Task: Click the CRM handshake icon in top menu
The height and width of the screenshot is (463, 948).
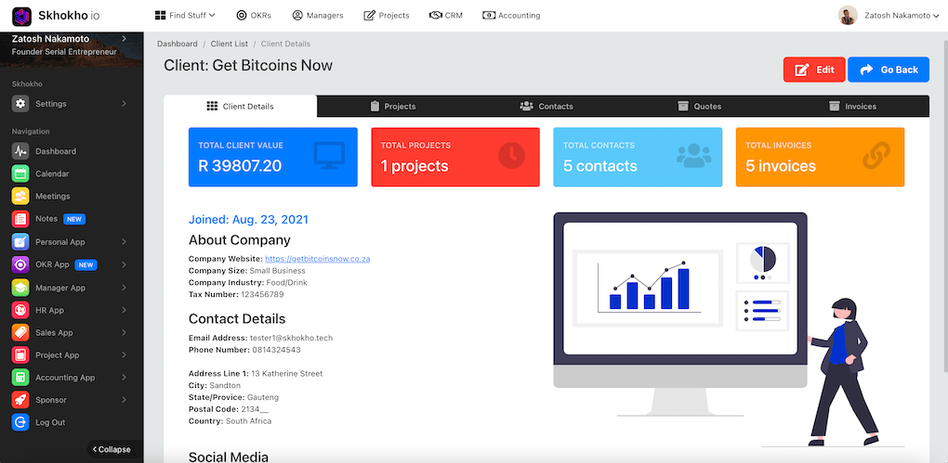Action: [x=435, y=16]
